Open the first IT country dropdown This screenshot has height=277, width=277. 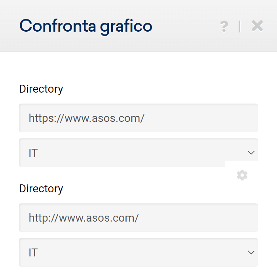tap(138, 153)
